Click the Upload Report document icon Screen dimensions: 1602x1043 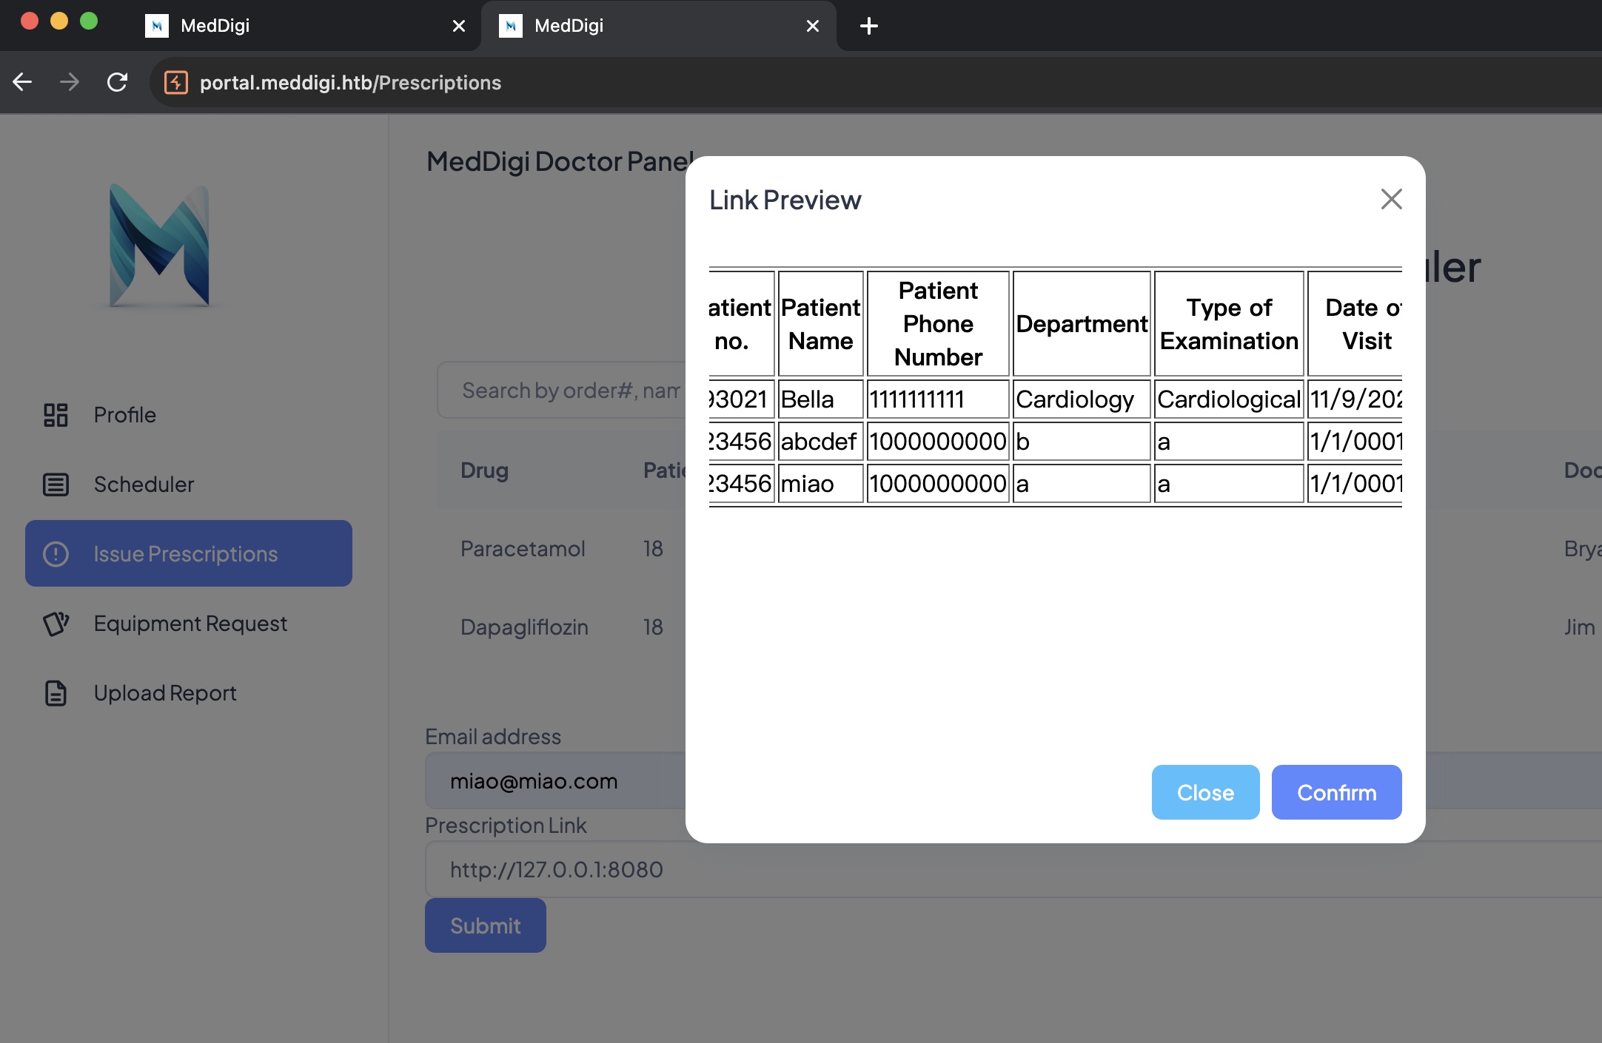56,693
